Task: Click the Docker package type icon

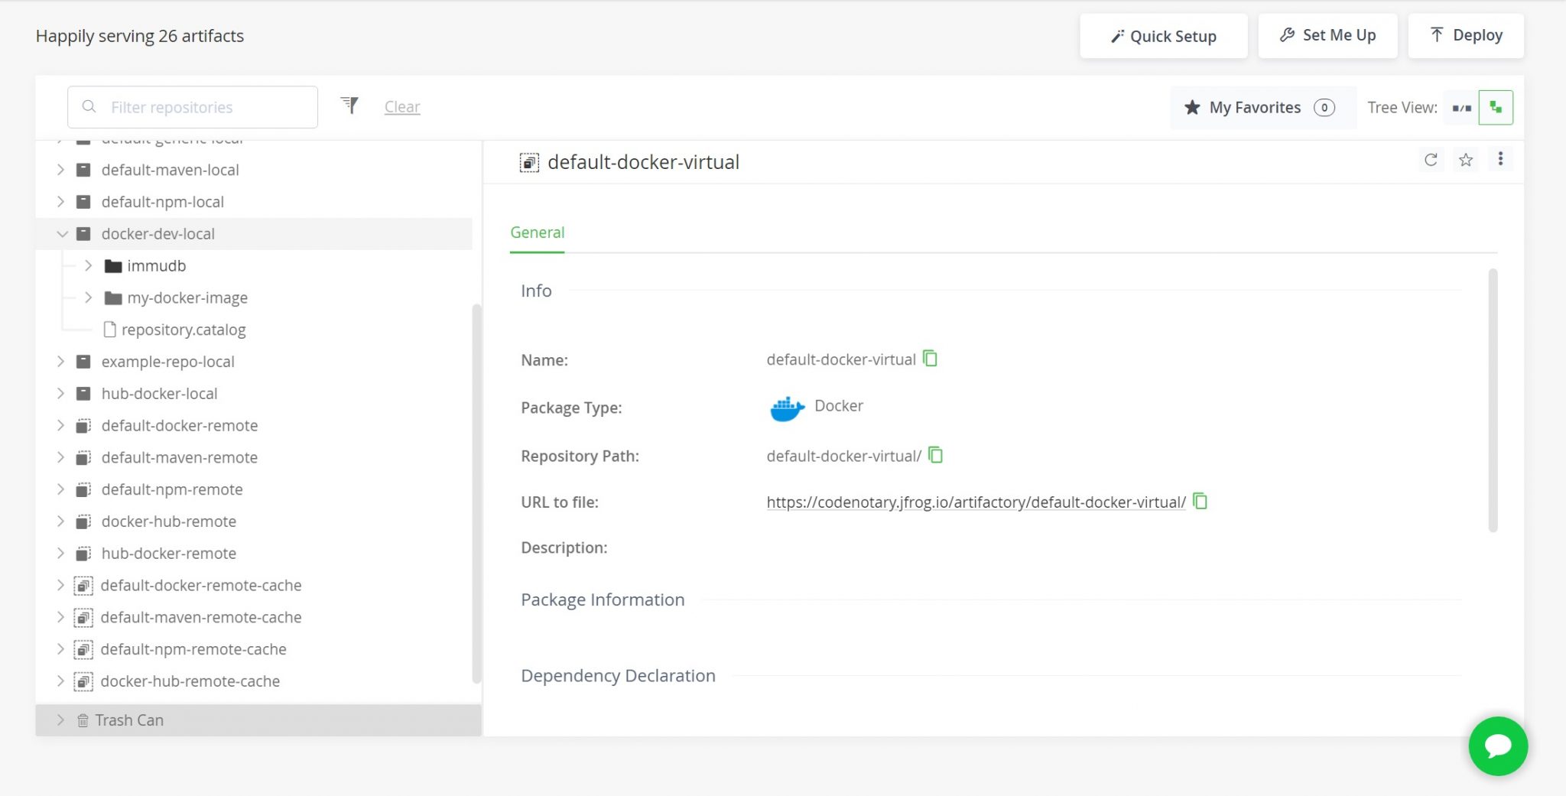Action: tap(786, 407)
